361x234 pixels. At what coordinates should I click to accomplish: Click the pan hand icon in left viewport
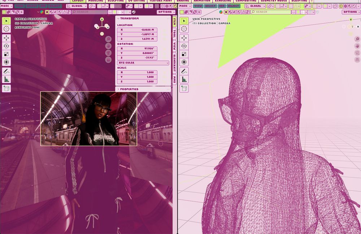pyautogui.click(x=108, y=46)
